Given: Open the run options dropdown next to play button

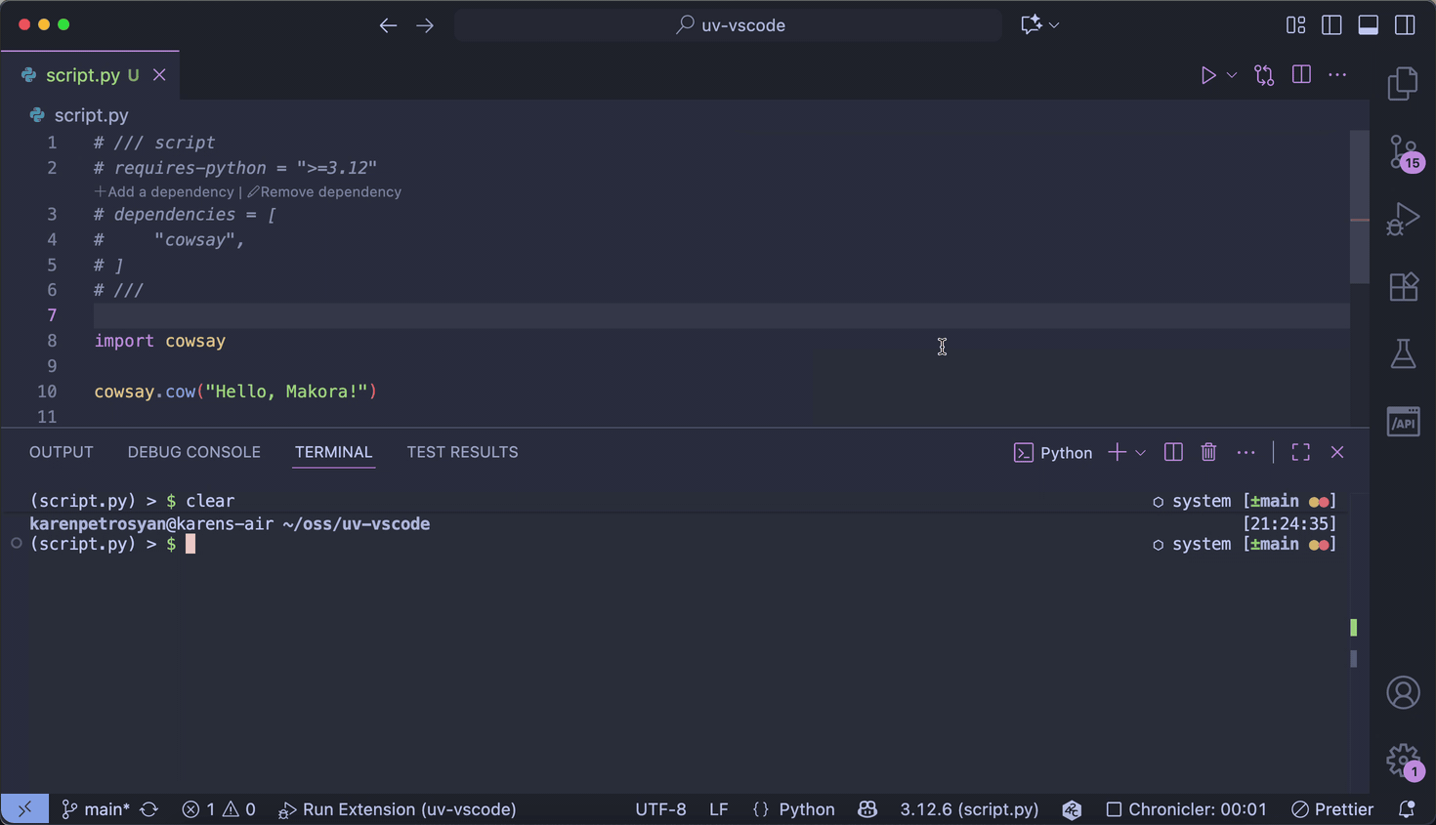Looking at the screenshot, I should [x=1231, y=74].
